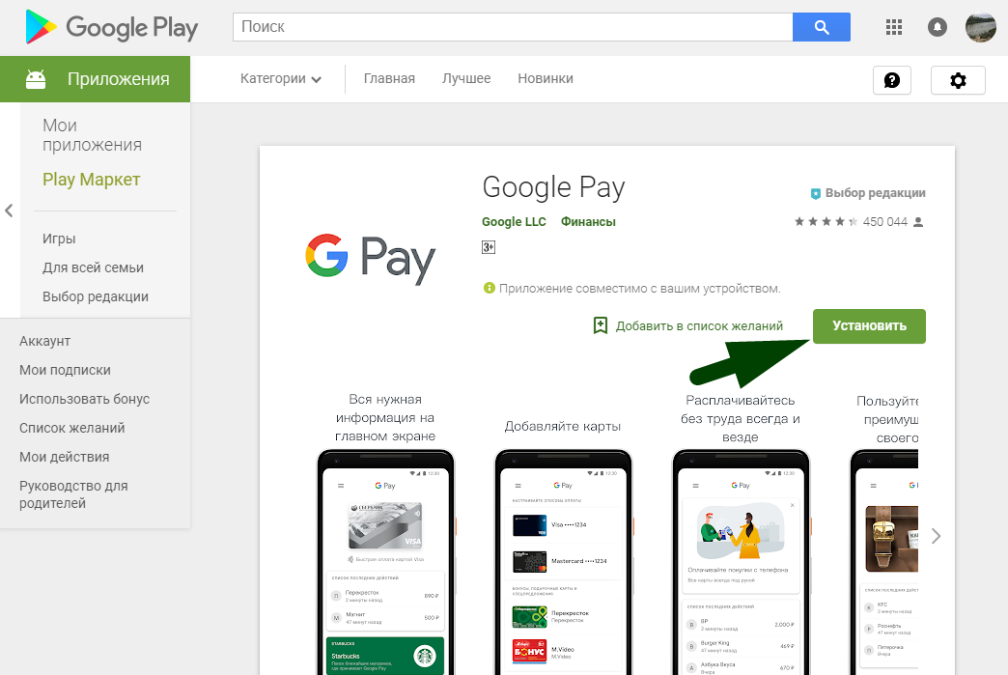Click the 3+ content rating badge
Screen dimensions: 1008x675
pos(489,247)
